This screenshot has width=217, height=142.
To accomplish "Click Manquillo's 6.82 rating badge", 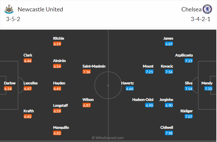I will click(x=57, y=133).
